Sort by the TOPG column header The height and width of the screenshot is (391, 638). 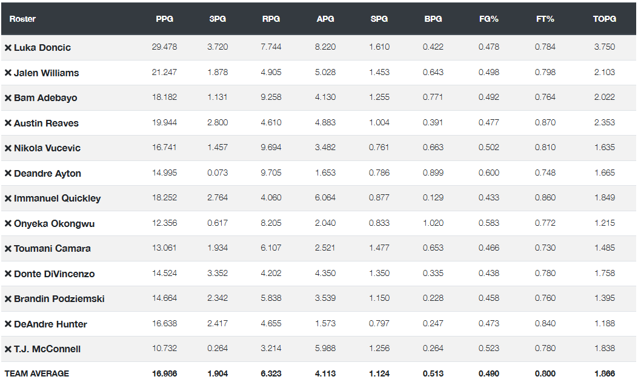point(604,19)
